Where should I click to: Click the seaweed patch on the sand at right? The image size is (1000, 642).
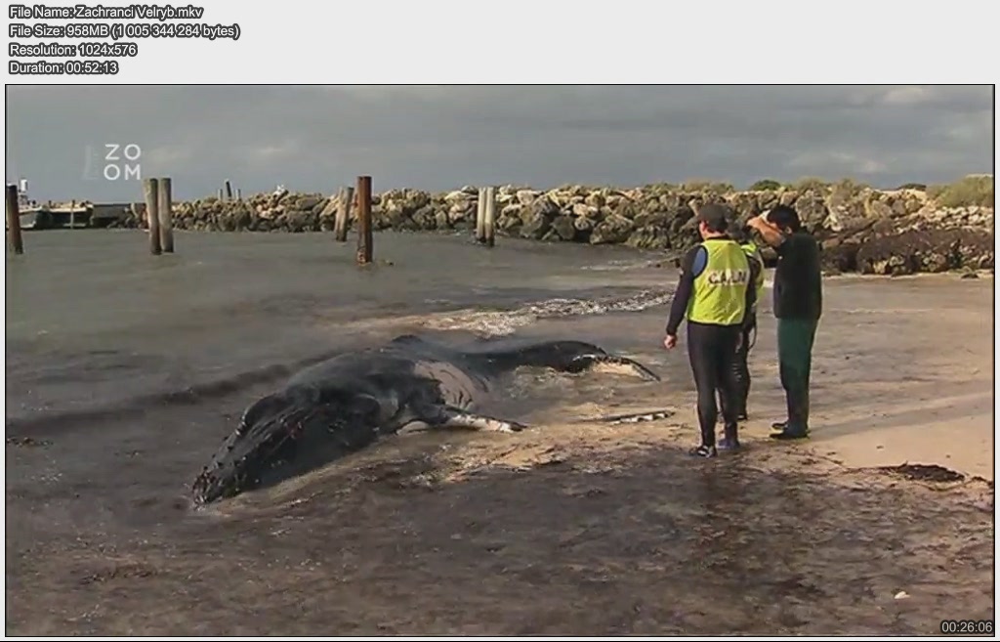923,473
